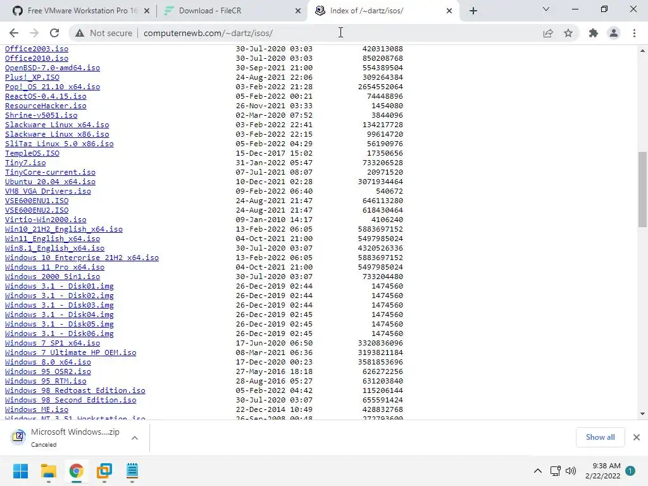Open the Windows Start menu
Screen dimensions: 648x486
coord(21,471)
